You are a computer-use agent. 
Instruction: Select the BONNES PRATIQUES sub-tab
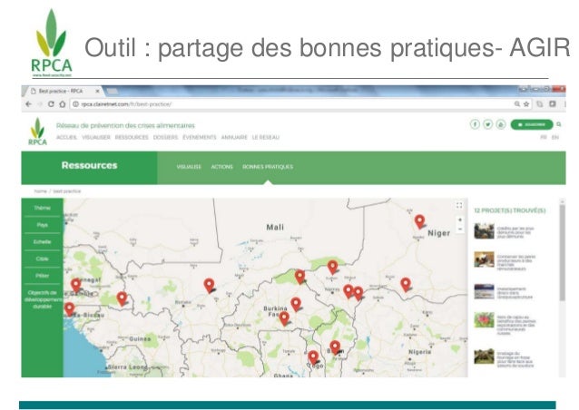click(x=268, y=167)
